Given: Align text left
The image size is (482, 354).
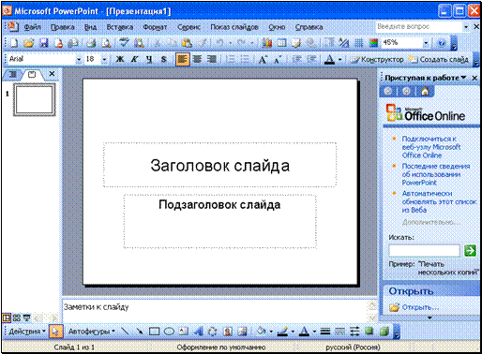Looking at the screenshot, I should coord(183,59).
